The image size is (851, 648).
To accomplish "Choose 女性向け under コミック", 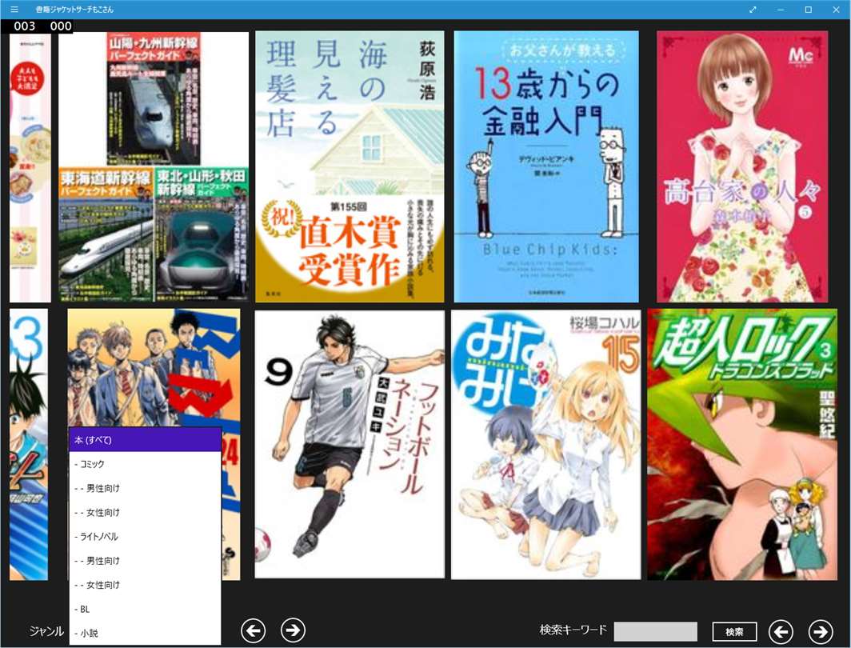I will [x=146, y=512].
